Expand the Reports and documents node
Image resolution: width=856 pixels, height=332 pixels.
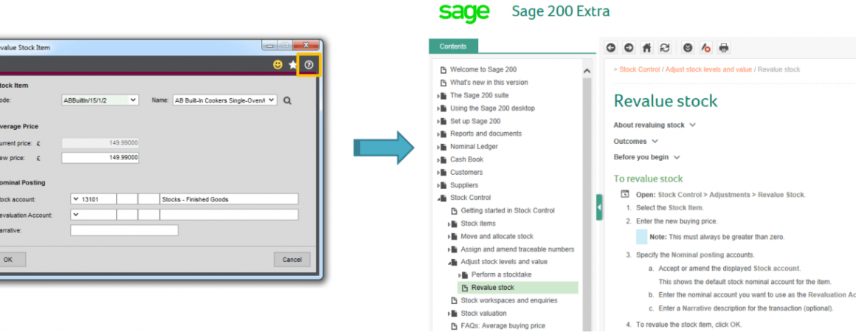[x=438, y=134]
